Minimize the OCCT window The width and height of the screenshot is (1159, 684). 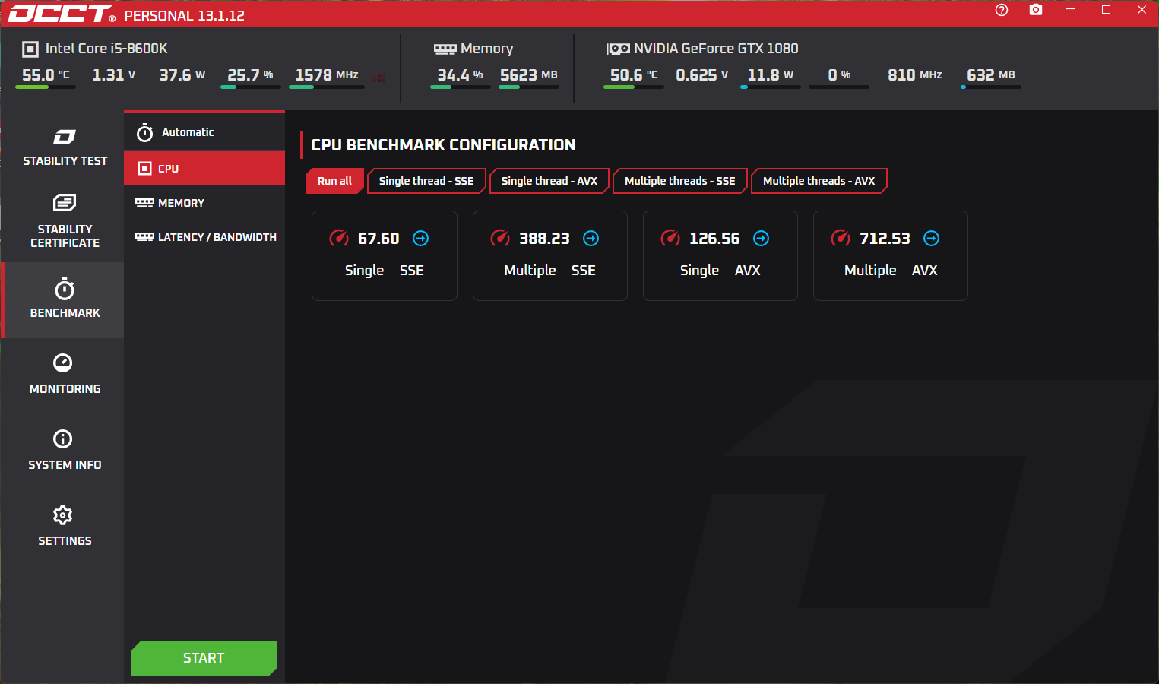coord(1070,10)
